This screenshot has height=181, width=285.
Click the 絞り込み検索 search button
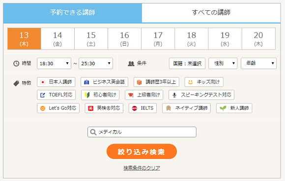[x=142, y=152]
